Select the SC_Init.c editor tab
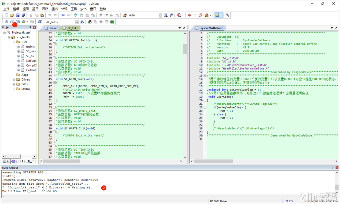 (x=71, y=28)
